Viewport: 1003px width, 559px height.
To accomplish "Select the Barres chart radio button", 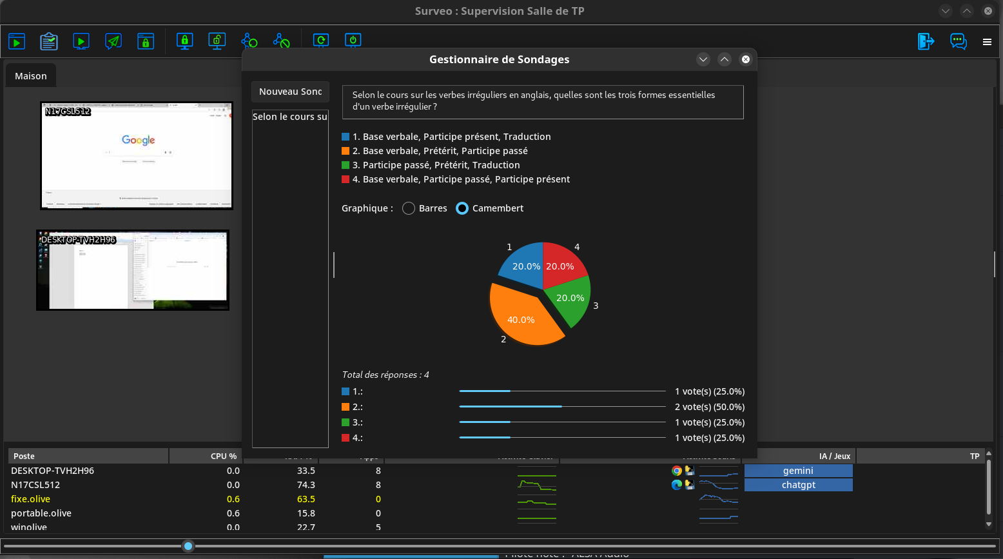I will [409, 208].
